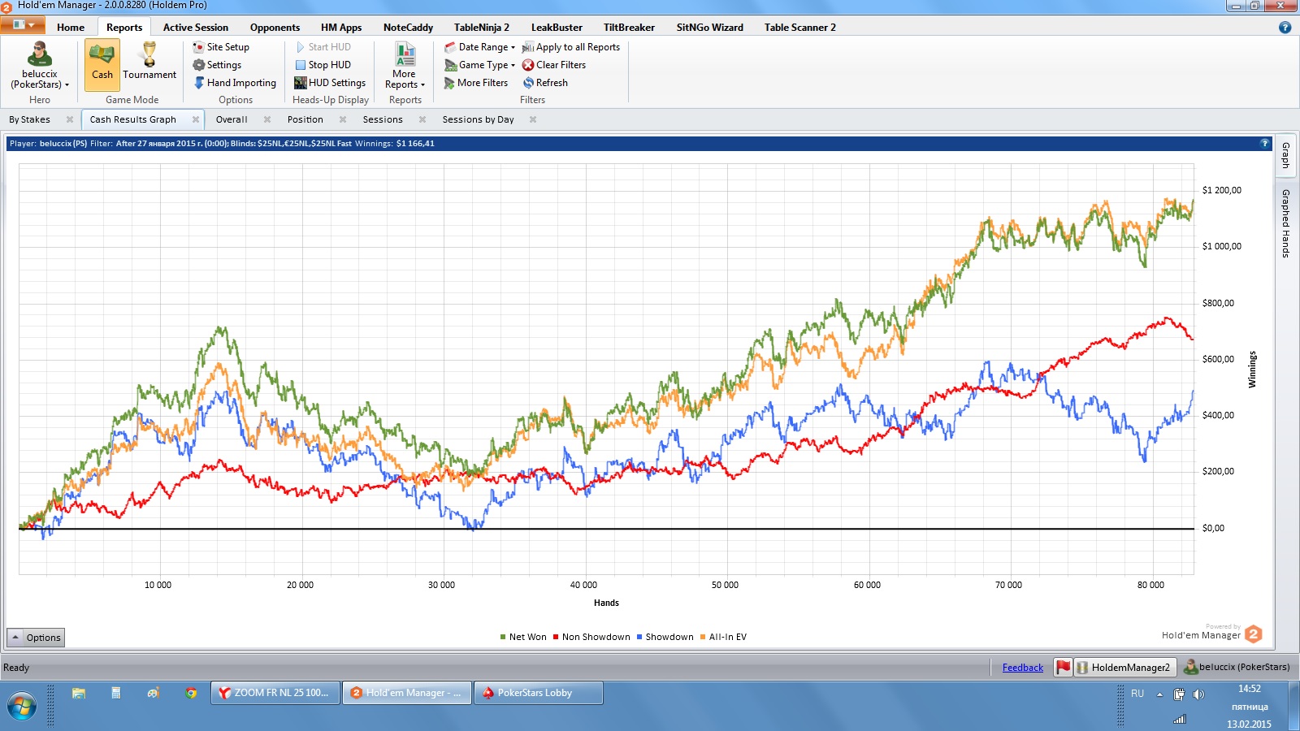This screenshot has width=1300, height=731.
Task: Expand the graph Options panel
Action: pos(35,638)
